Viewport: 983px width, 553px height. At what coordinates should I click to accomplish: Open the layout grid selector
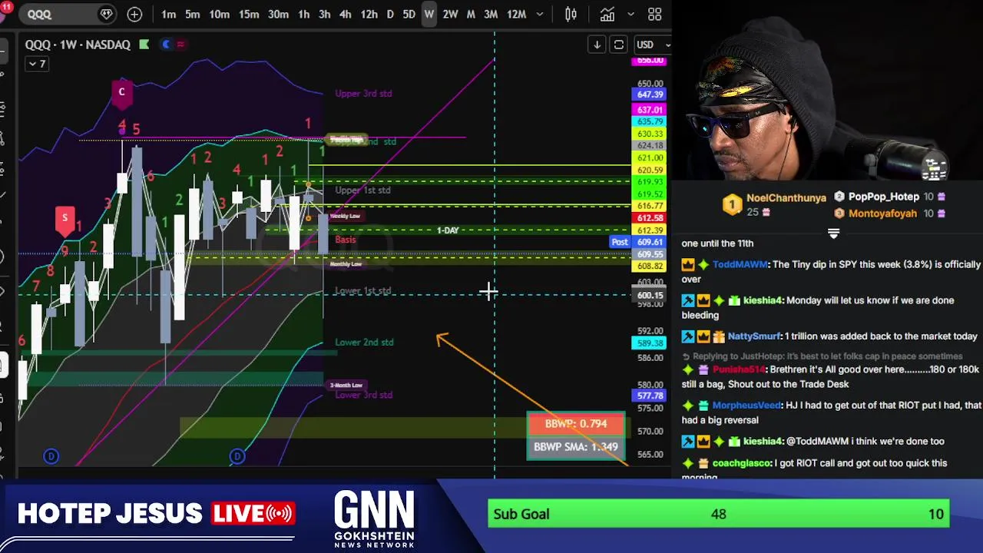point(655,14)
